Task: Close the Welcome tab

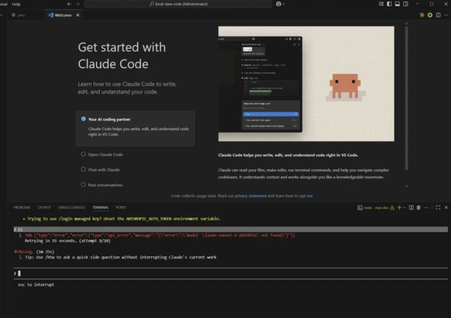Action: pyautogui.click(x=78, y=15)
